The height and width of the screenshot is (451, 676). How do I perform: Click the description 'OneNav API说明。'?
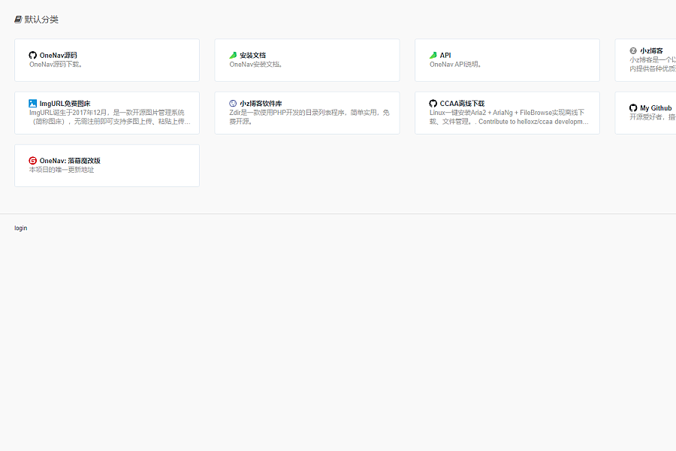[455, 65]
